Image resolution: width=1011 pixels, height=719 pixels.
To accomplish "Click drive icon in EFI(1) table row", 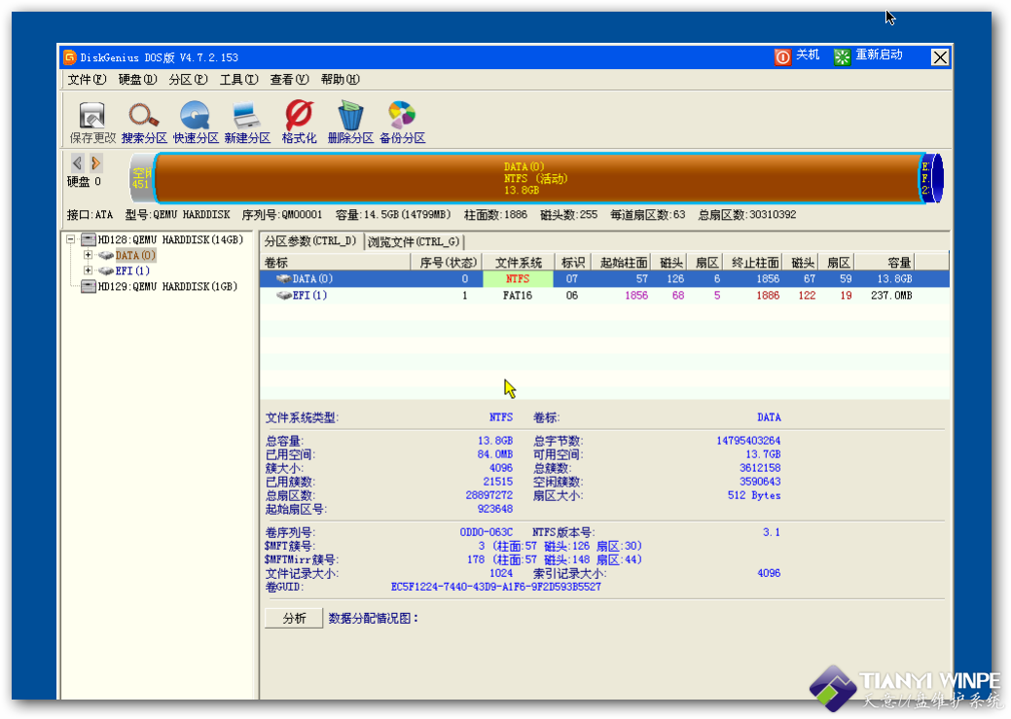I will click(284, 296).
